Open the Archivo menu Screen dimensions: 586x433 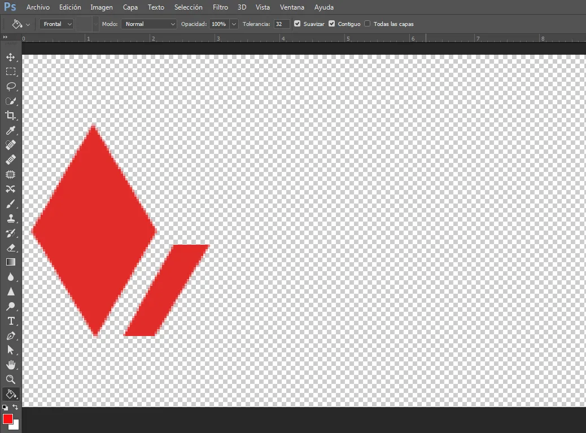pyautogui.click(x=38, y=7)
